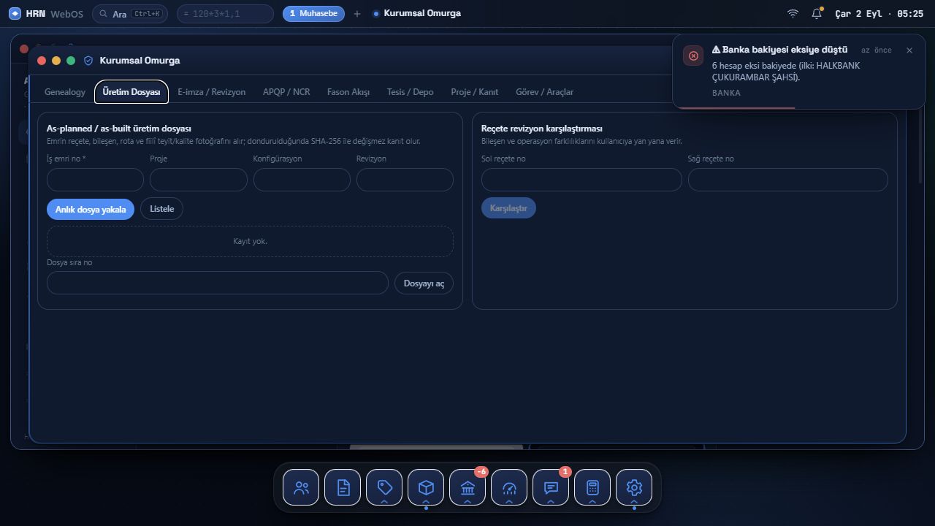This screenshot has width=935, height=526.
Task: Add a new workspace with plus icon
Action: click(357, 14)
